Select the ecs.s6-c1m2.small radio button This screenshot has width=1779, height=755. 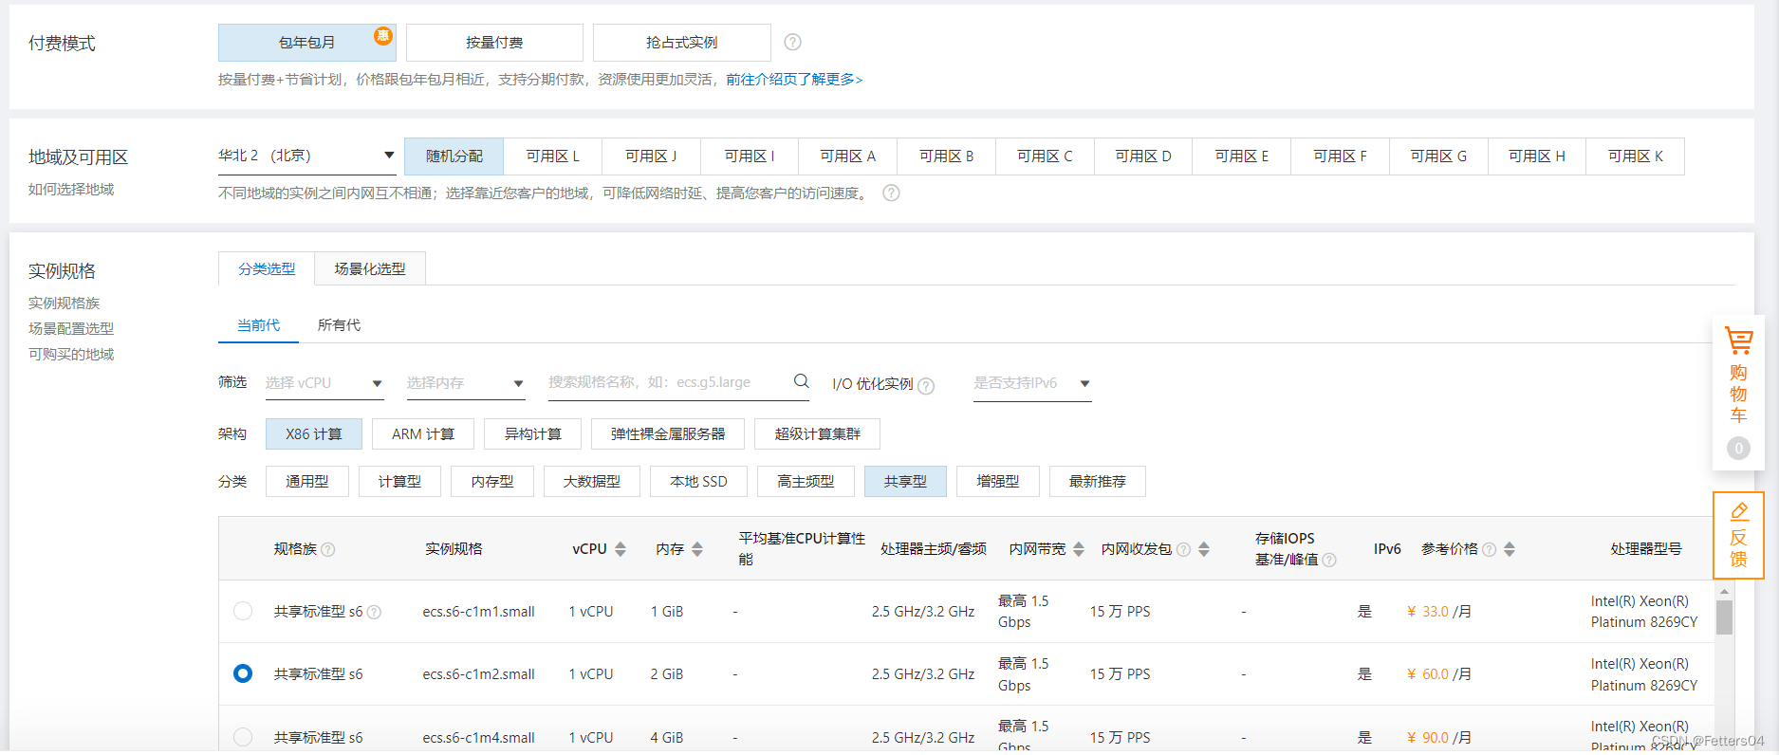[x=243, y=673]
